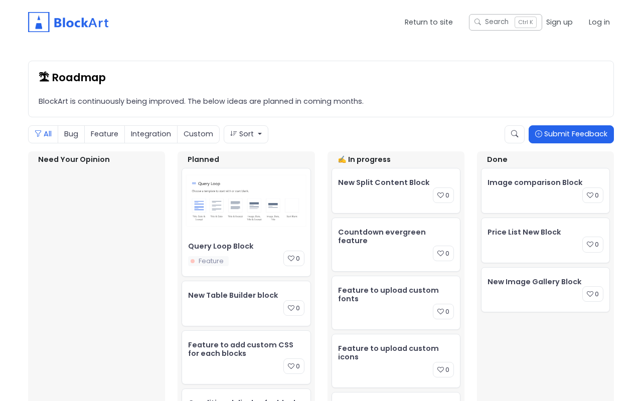Heart the New Split Content Block card
This screenshot has height=401, width=642.
coord(443,195)
